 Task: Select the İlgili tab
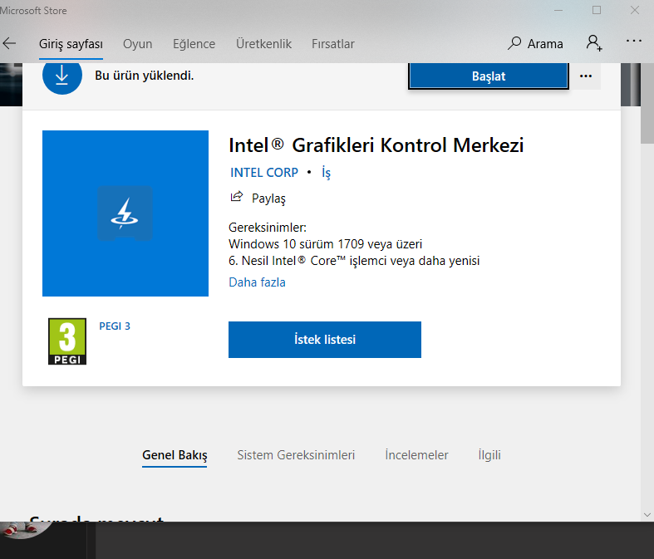[x=489, y=455]
